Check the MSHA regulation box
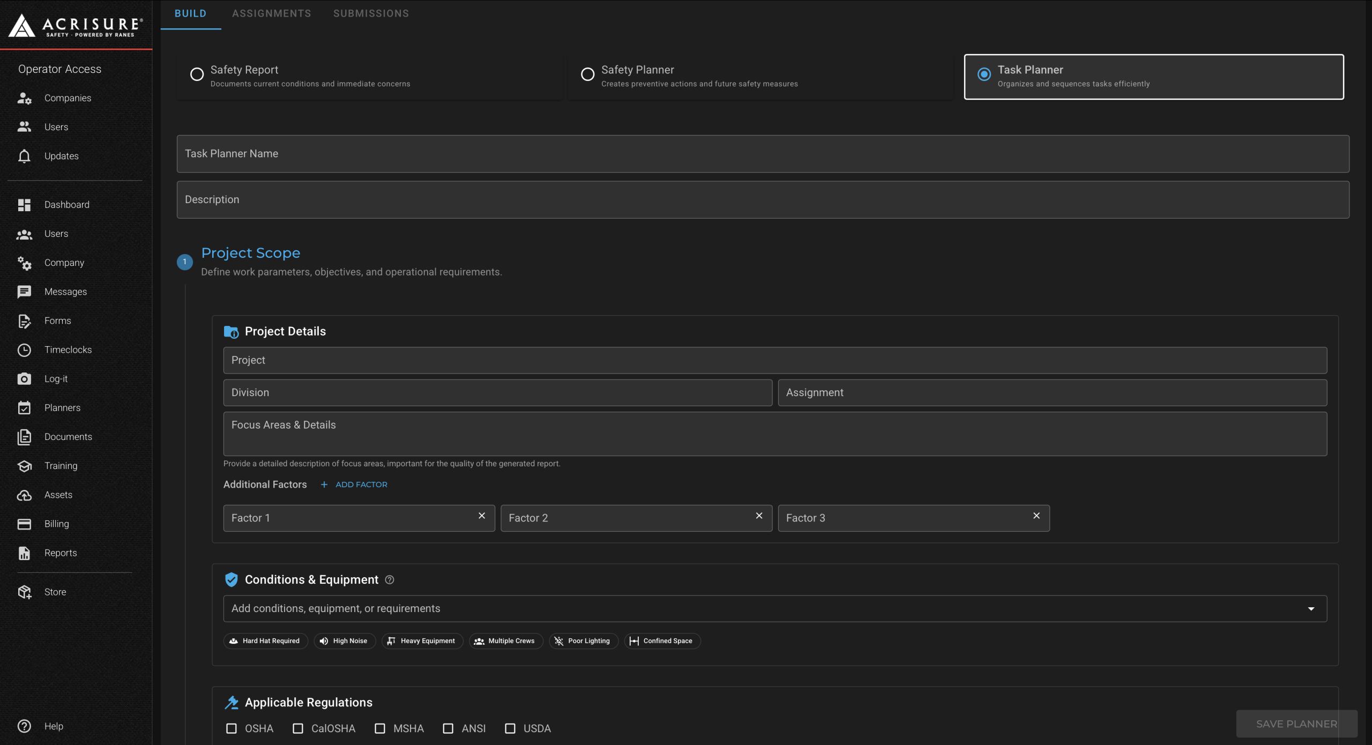Image resolution: width=1372 pixels, height=745 pixels. (x=380, y=728)
